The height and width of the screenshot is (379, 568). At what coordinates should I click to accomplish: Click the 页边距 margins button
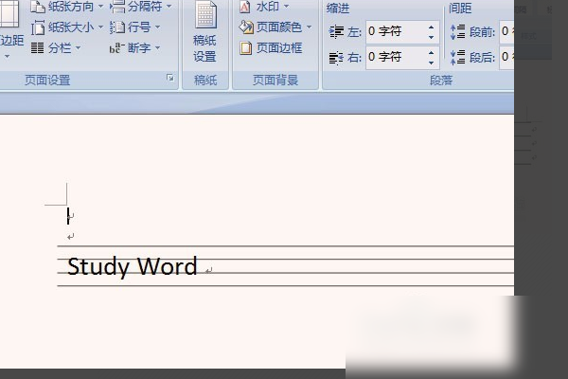(x=10, y=30)
